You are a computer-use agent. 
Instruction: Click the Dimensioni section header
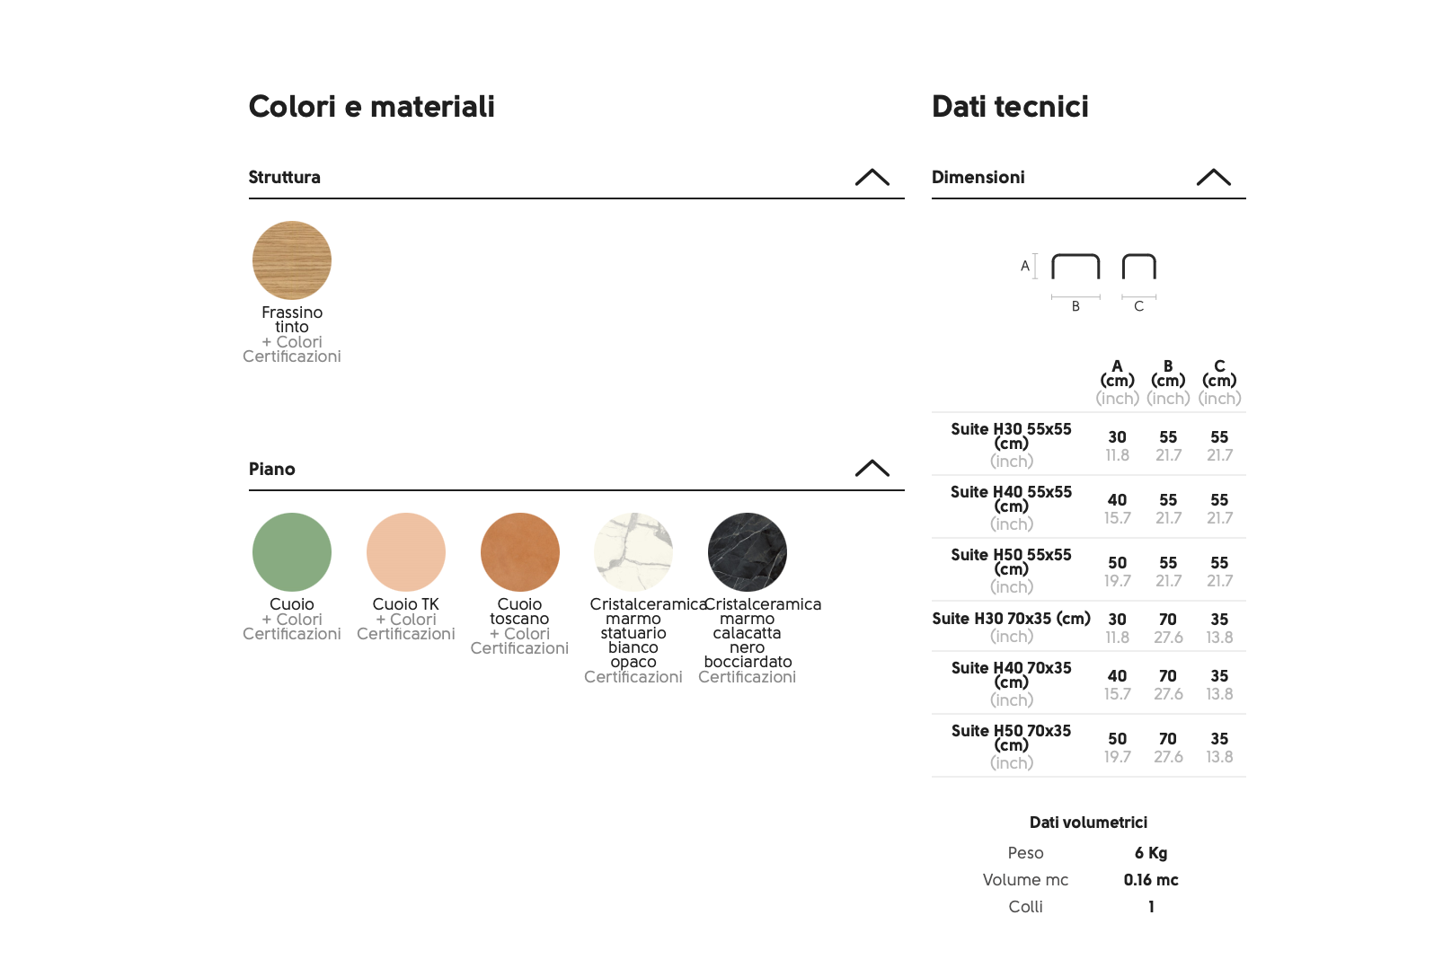(978, 177)
